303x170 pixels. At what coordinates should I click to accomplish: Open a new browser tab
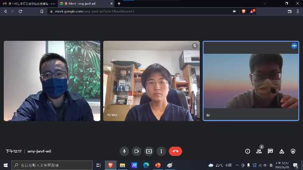click(x=119, y=3)
